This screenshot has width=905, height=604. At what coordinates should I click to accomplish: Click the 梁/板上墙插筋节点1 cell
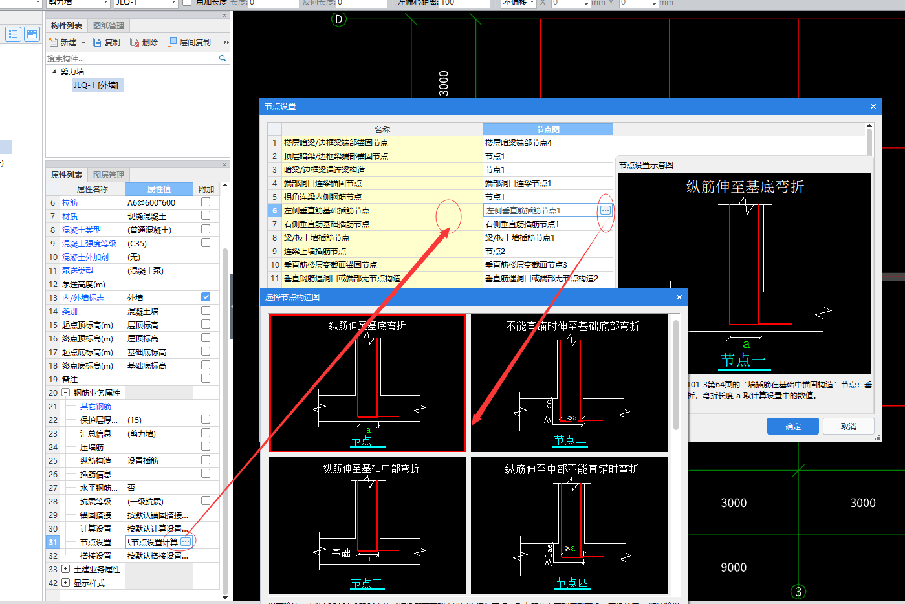click(547, 237)
